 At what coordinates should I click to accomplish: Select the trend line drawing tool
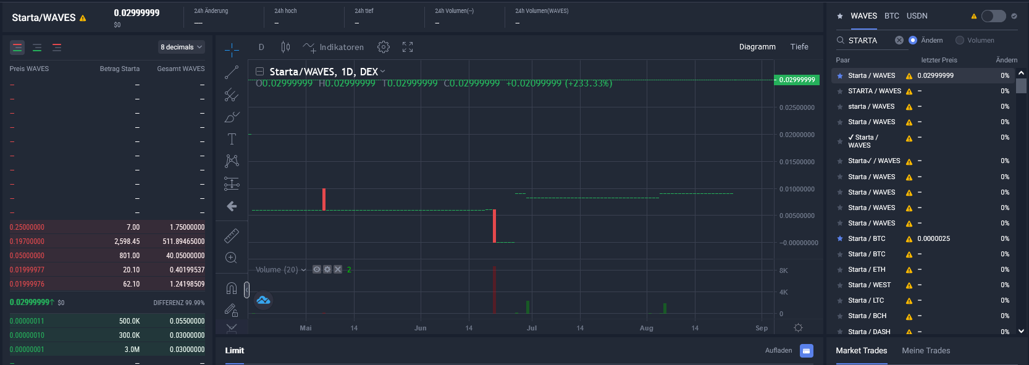[x=232, y=72]
